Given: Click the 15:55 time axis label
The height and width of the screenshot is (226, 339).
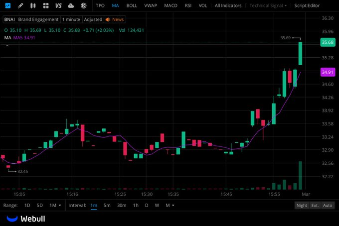Looking at the screenshot, I should pyautogui.click(x=274, y=194).
